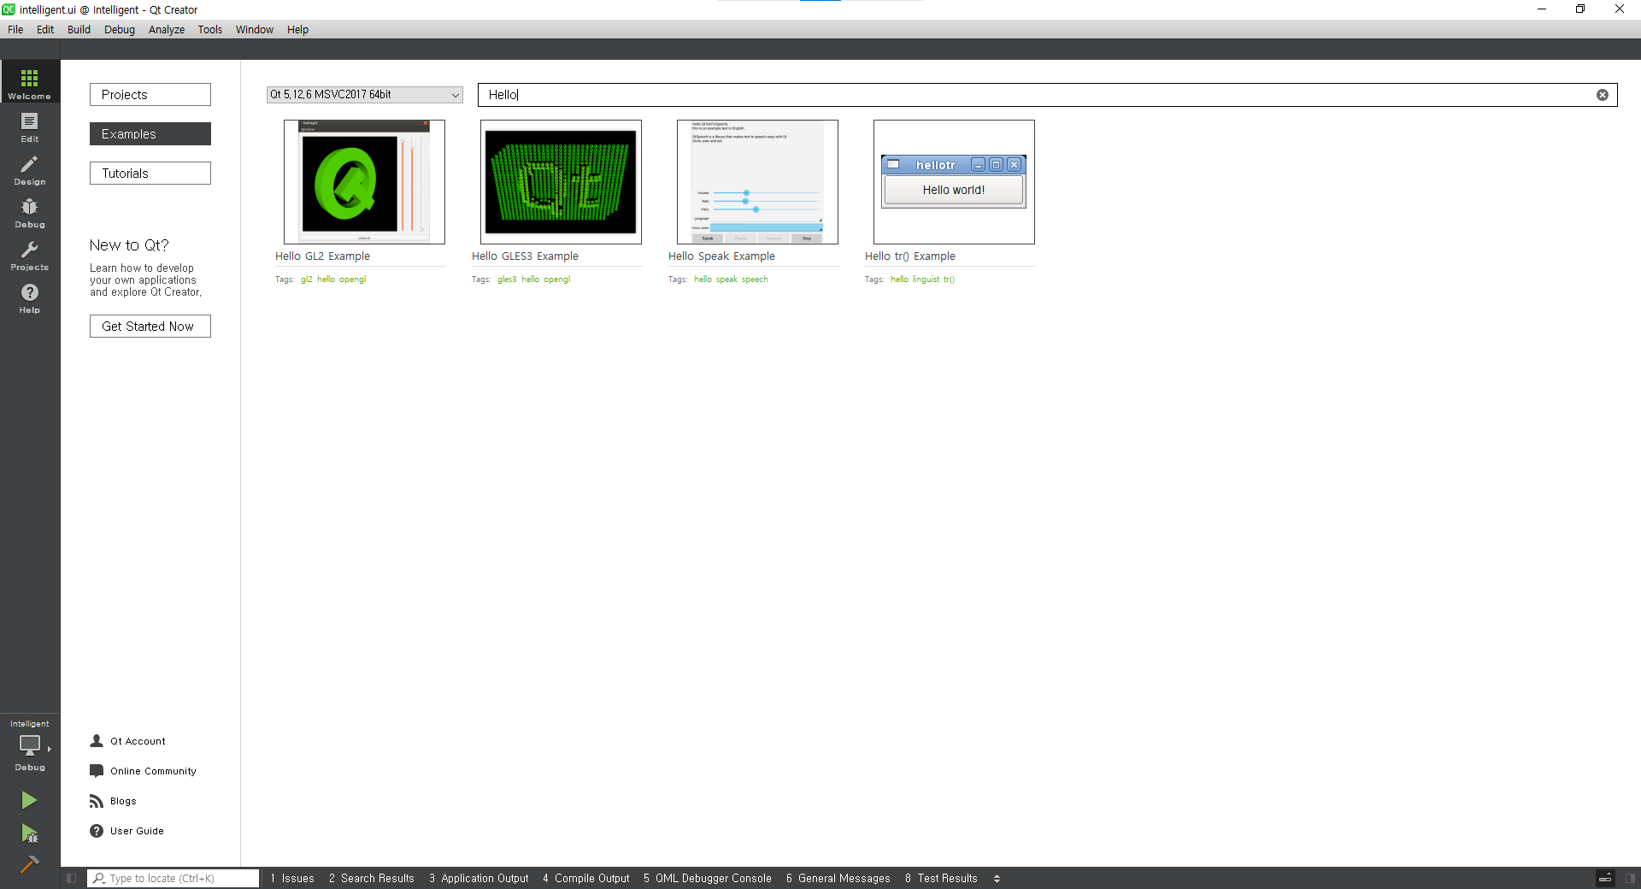
Task: Open Design mode
Action: [x=30, y=169]
